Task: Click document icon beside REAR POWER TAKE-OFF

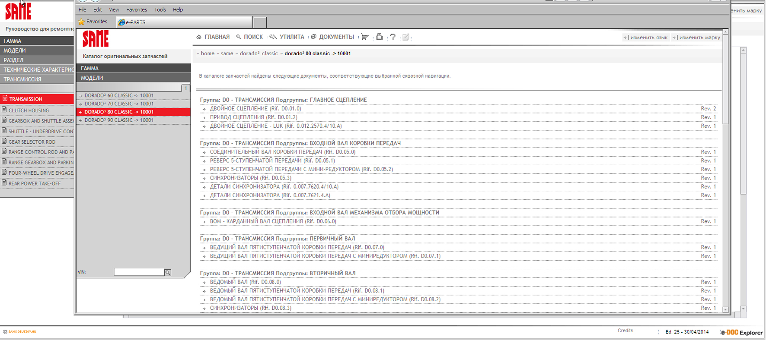Action: [4, 183]
